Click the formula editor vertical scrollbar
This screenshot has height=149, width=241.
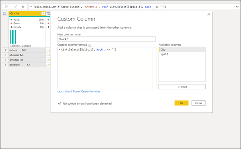154,68
